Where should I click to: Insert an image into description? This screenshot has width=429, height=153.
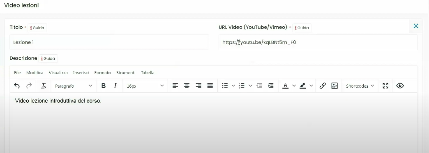334,86
